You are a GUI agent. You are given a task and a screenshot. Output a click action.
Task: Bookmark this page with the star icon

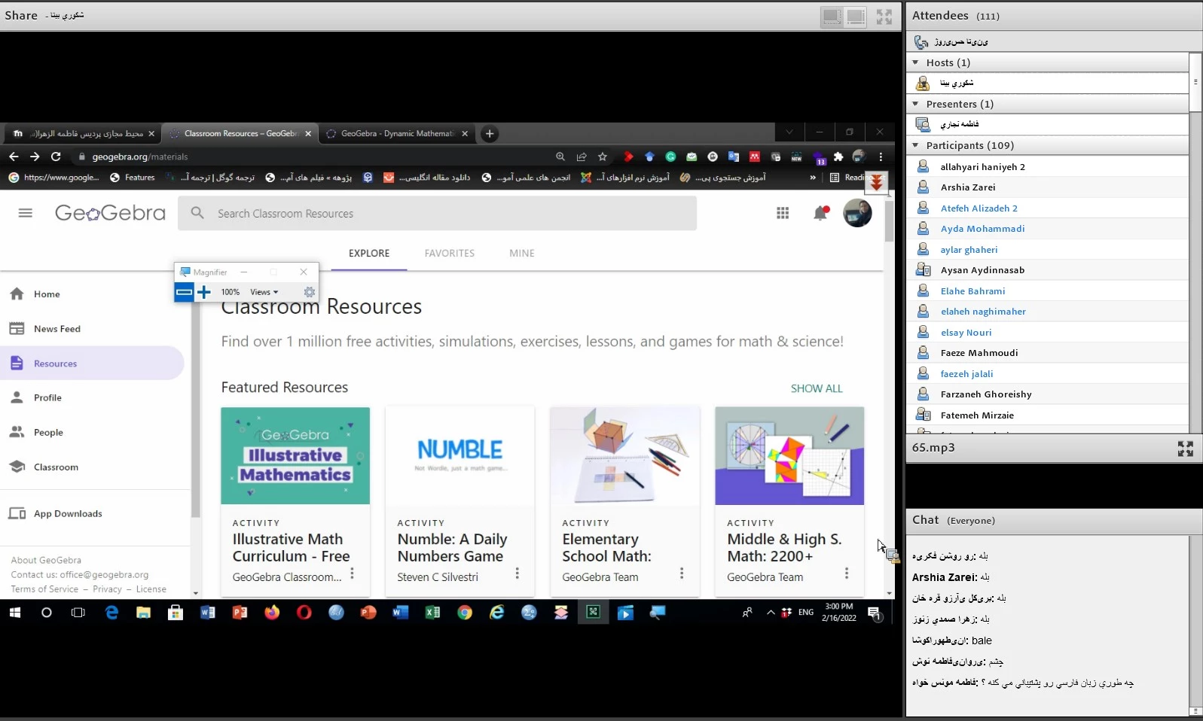[603, 157]
